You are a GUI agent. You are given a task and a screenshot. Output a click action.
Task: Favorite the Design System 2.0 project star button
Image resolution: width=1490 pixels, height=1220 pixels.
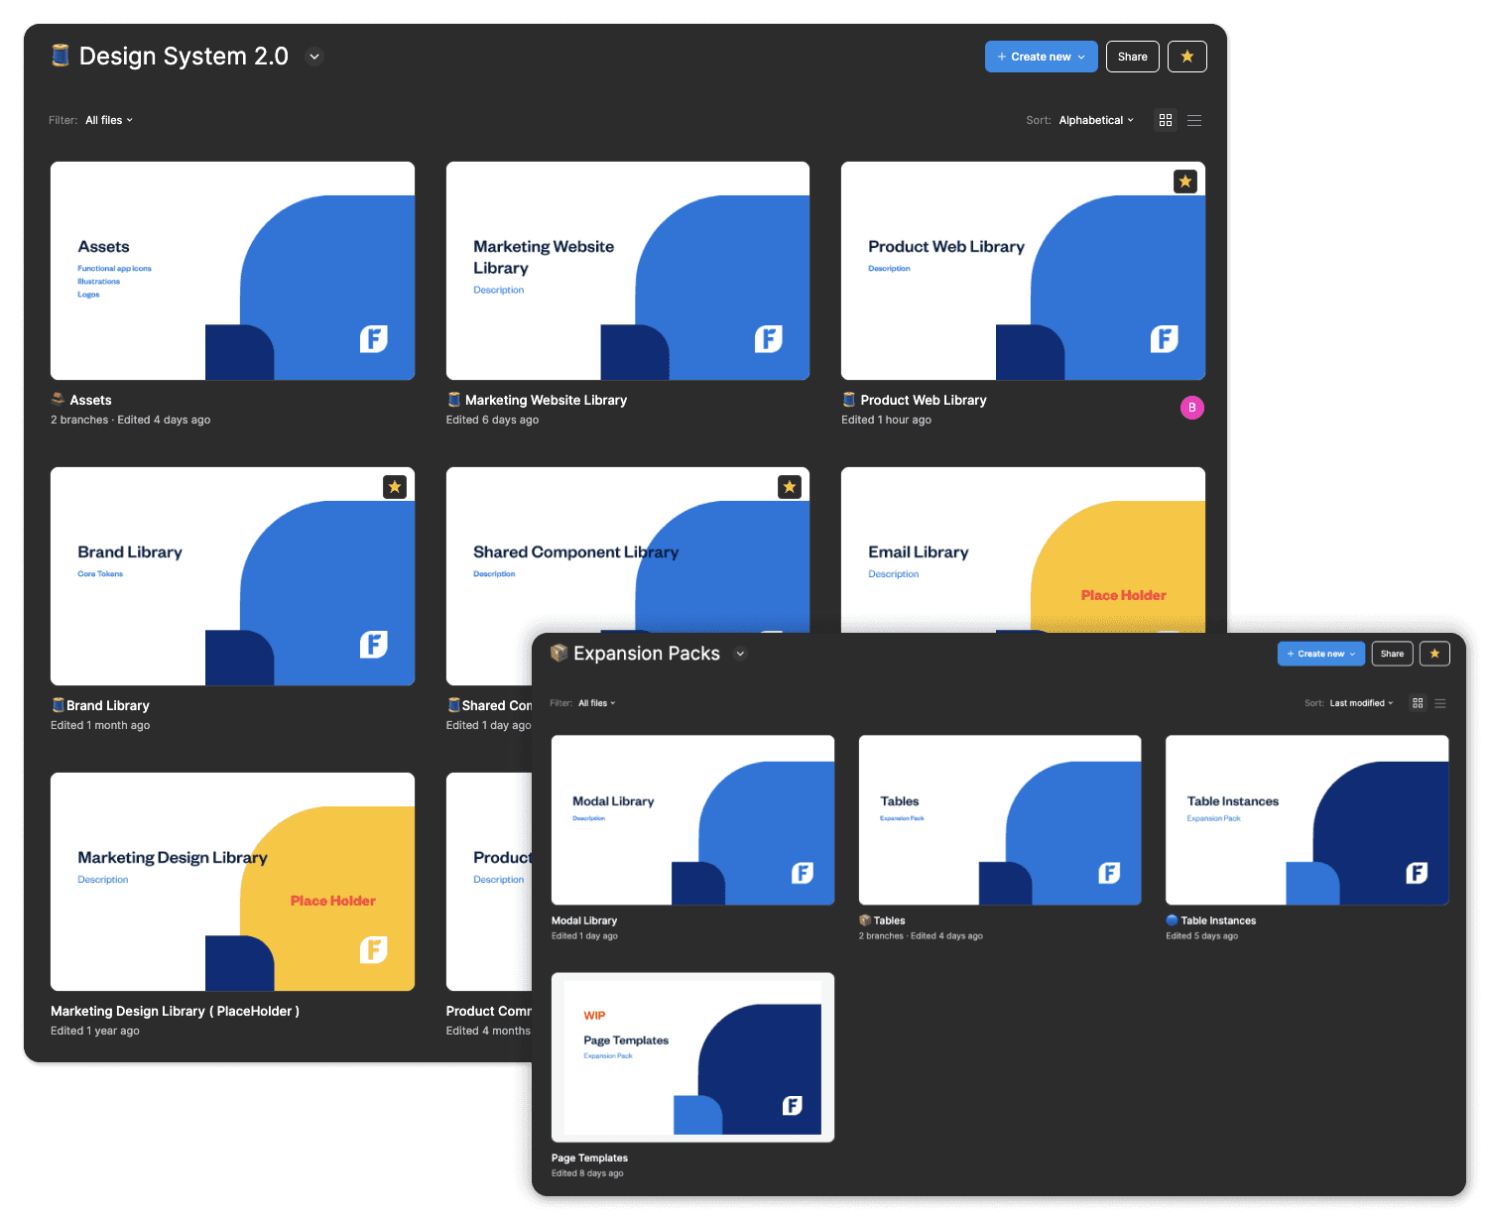coord(1186,57)
